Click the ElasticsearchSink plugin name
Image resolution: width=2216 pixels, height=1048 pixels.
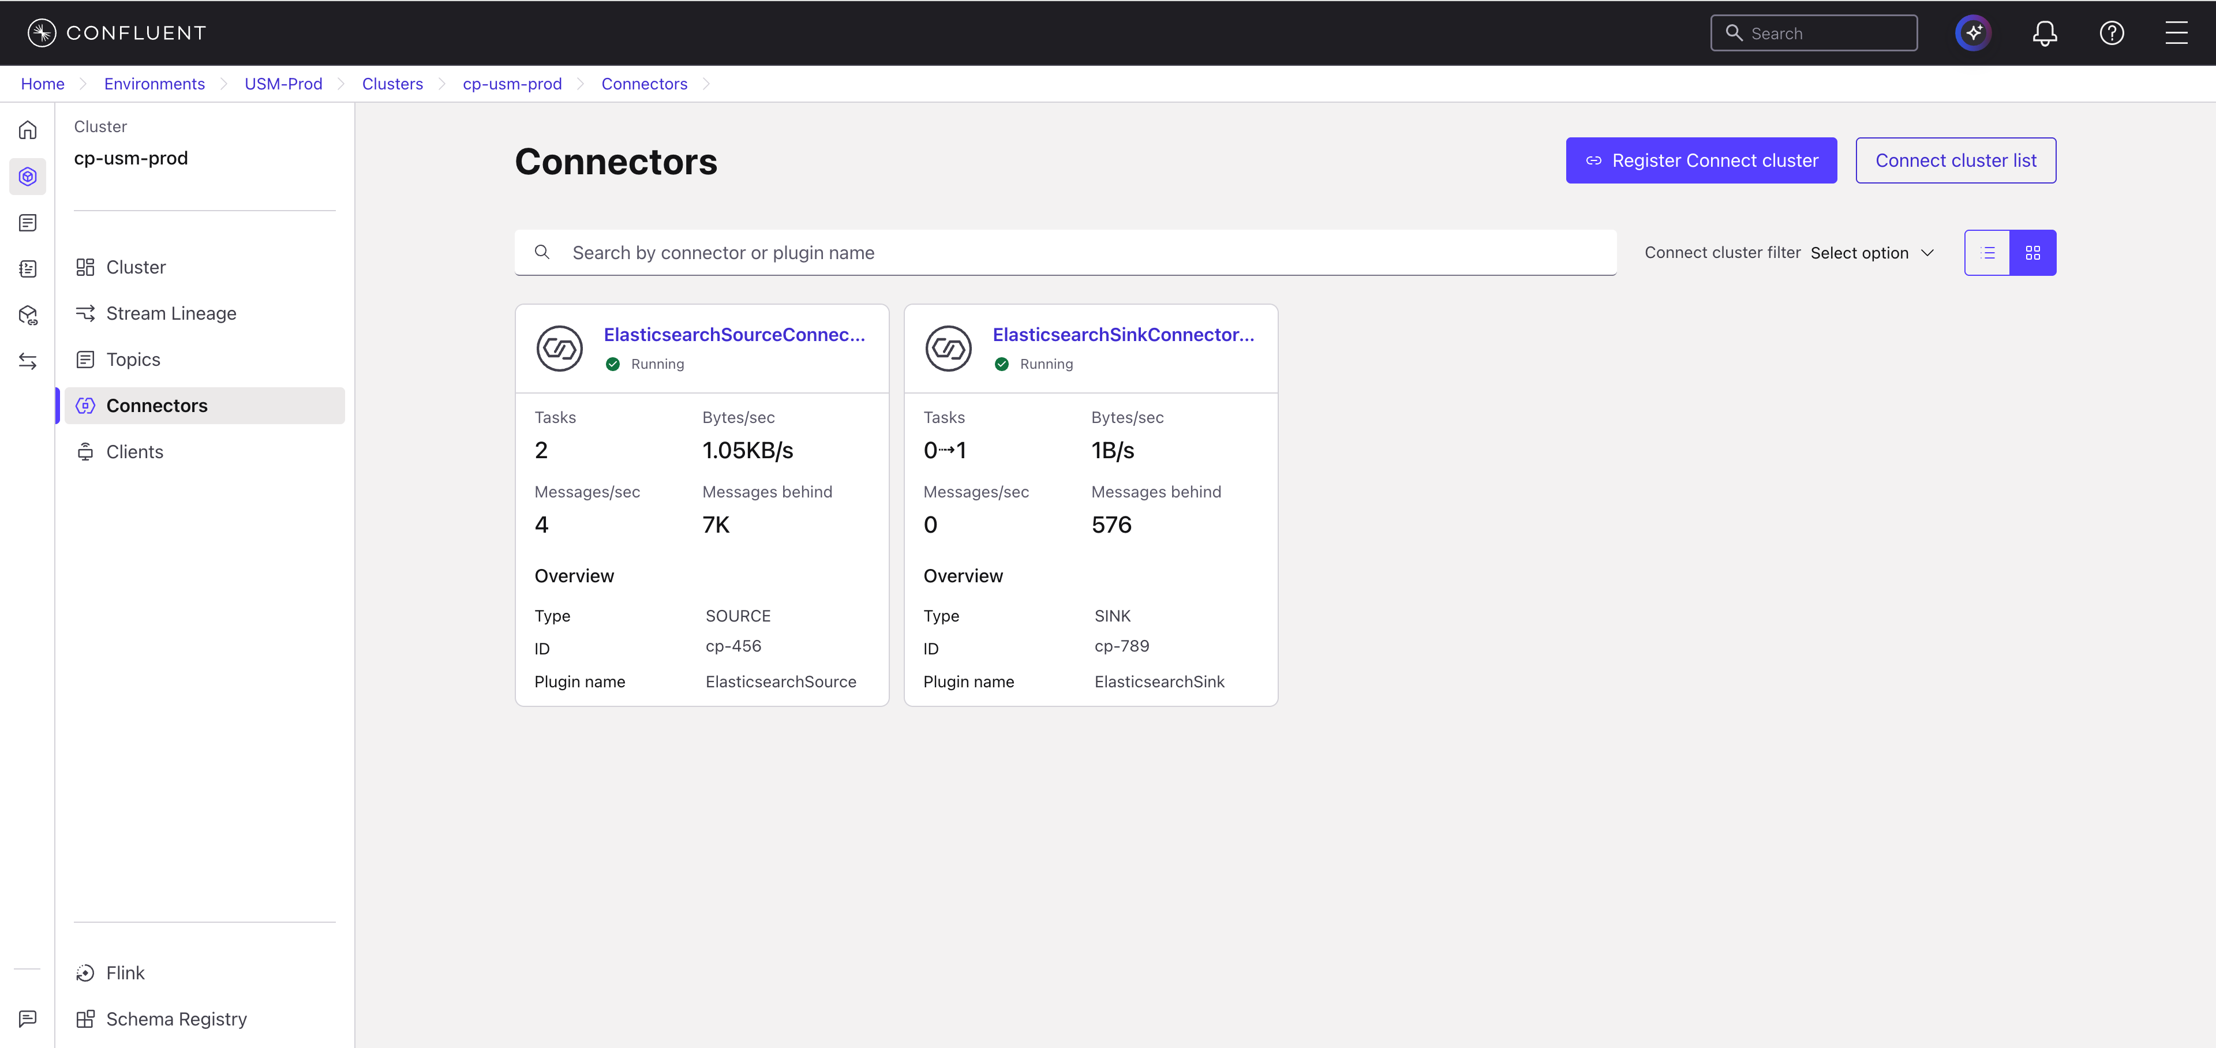tap(1159, 682)
